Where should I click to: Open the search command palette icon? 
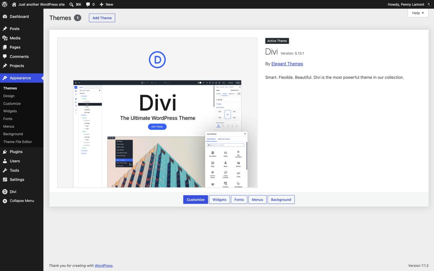71,4
